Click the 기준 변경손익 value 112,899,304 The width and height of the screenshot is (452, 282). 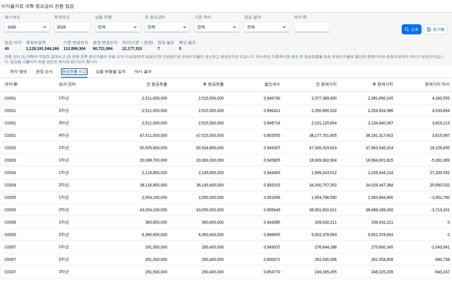click(x=75, y=49)
